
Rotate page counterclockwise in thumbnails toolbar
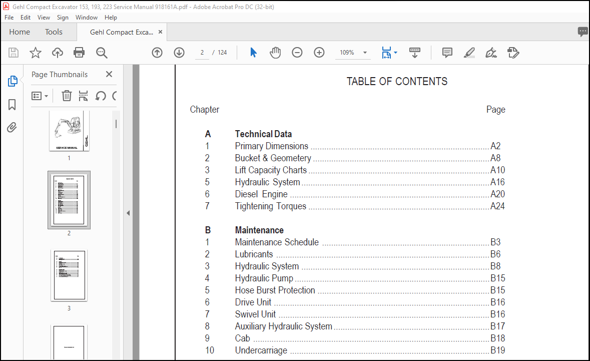pos(101,96)
